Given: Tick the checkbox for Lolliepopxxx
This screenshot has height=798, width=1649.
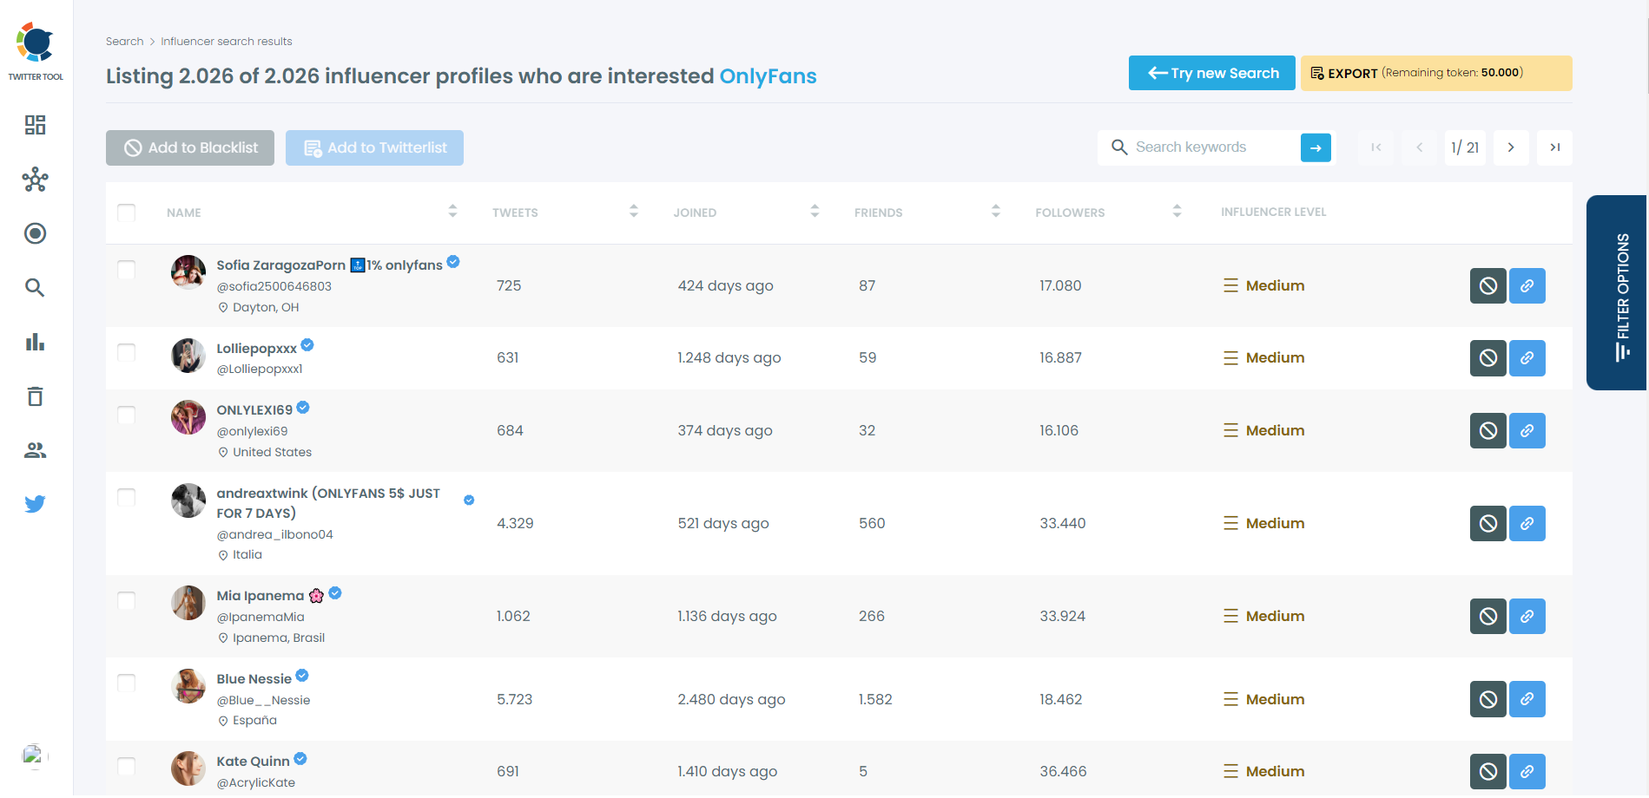Looking at the screenshot, I should 127,352.
